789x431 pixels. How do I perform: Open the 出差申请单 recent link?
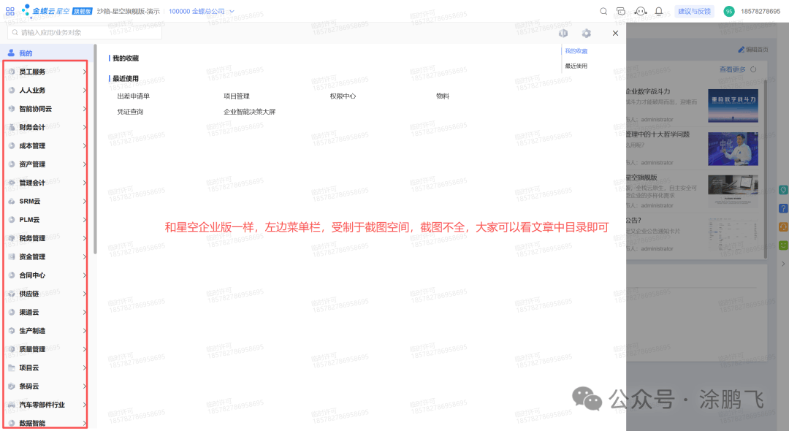[133, 96]
